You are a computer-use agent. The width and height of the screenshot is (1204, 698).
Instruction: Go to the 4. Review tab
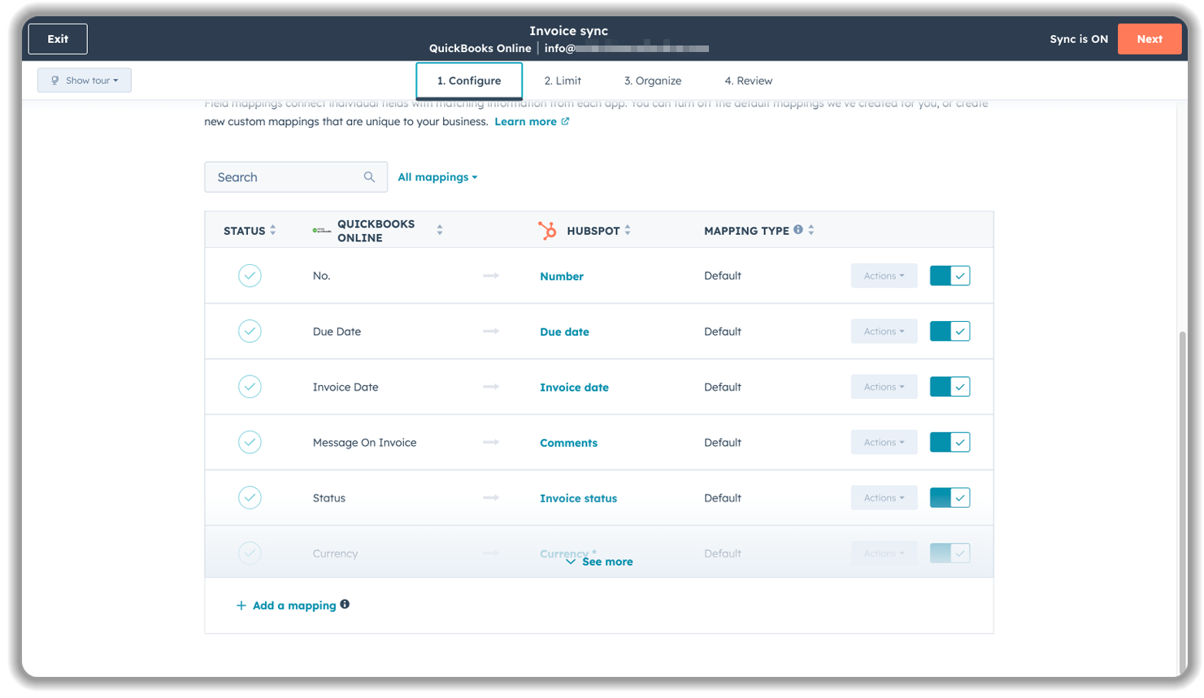(x=748, y=81)
